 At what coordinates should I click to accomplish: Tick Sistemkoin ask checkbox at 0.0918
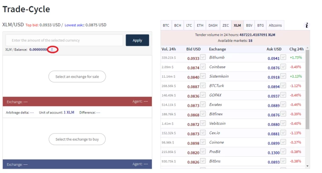coord(283,76)
